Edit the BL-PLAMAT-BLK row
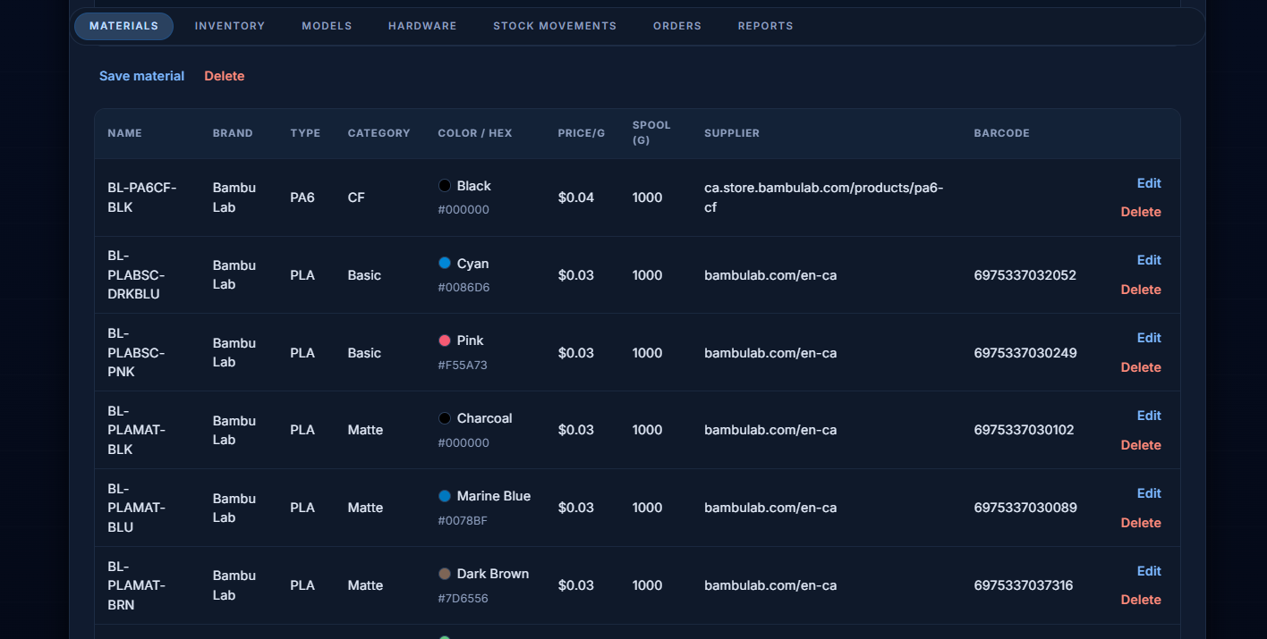This screenshot has height=639, width=1267. click(x=1149, y=416)
